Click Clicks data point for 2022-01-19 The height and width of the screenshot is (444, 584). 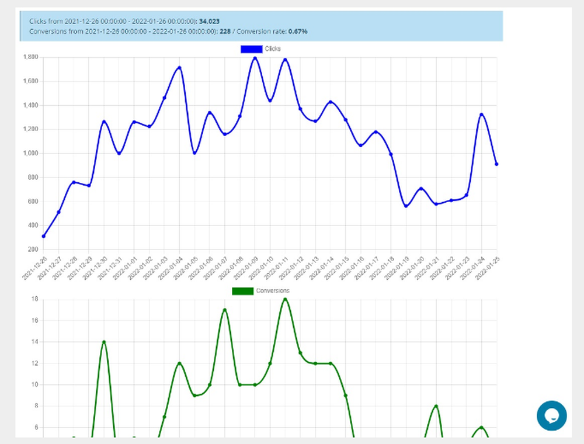[x=406, y=206]
